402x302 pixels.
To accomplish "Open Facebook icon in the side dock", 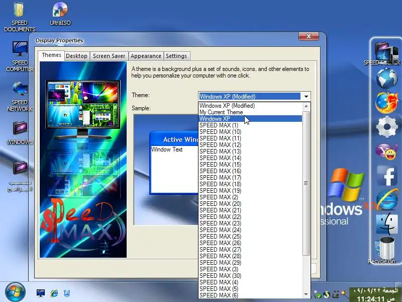I will point(387,176).
